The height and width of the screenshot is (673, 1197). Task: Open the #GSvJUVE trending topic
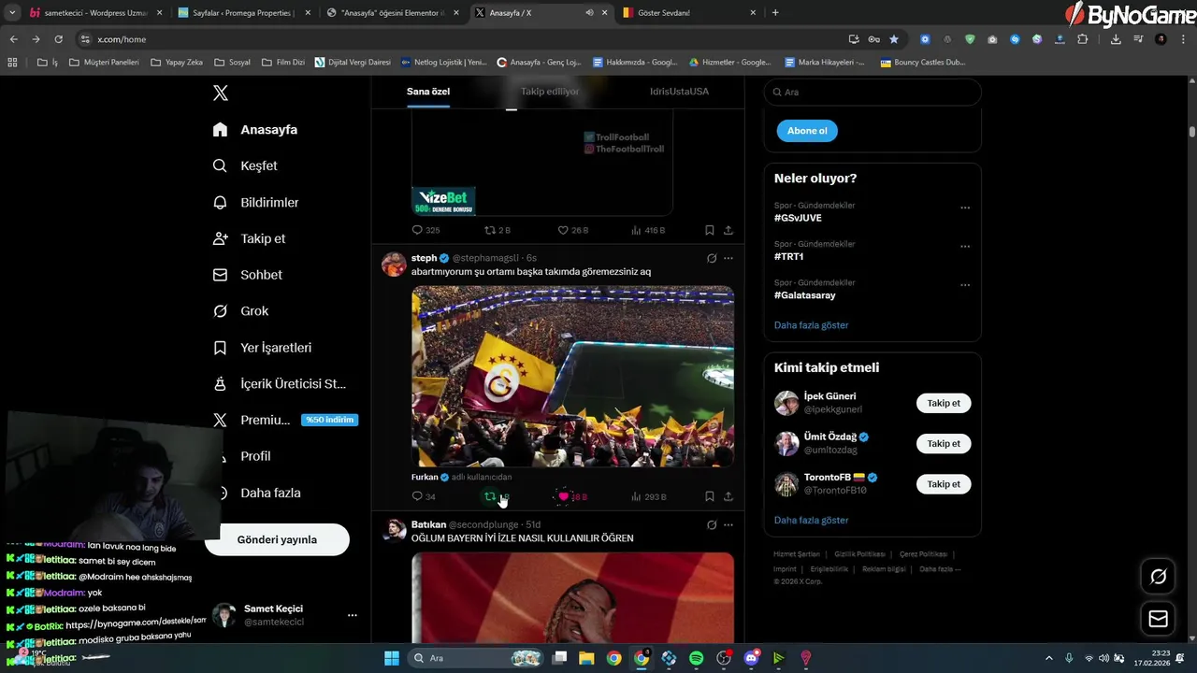coord(798,218)
